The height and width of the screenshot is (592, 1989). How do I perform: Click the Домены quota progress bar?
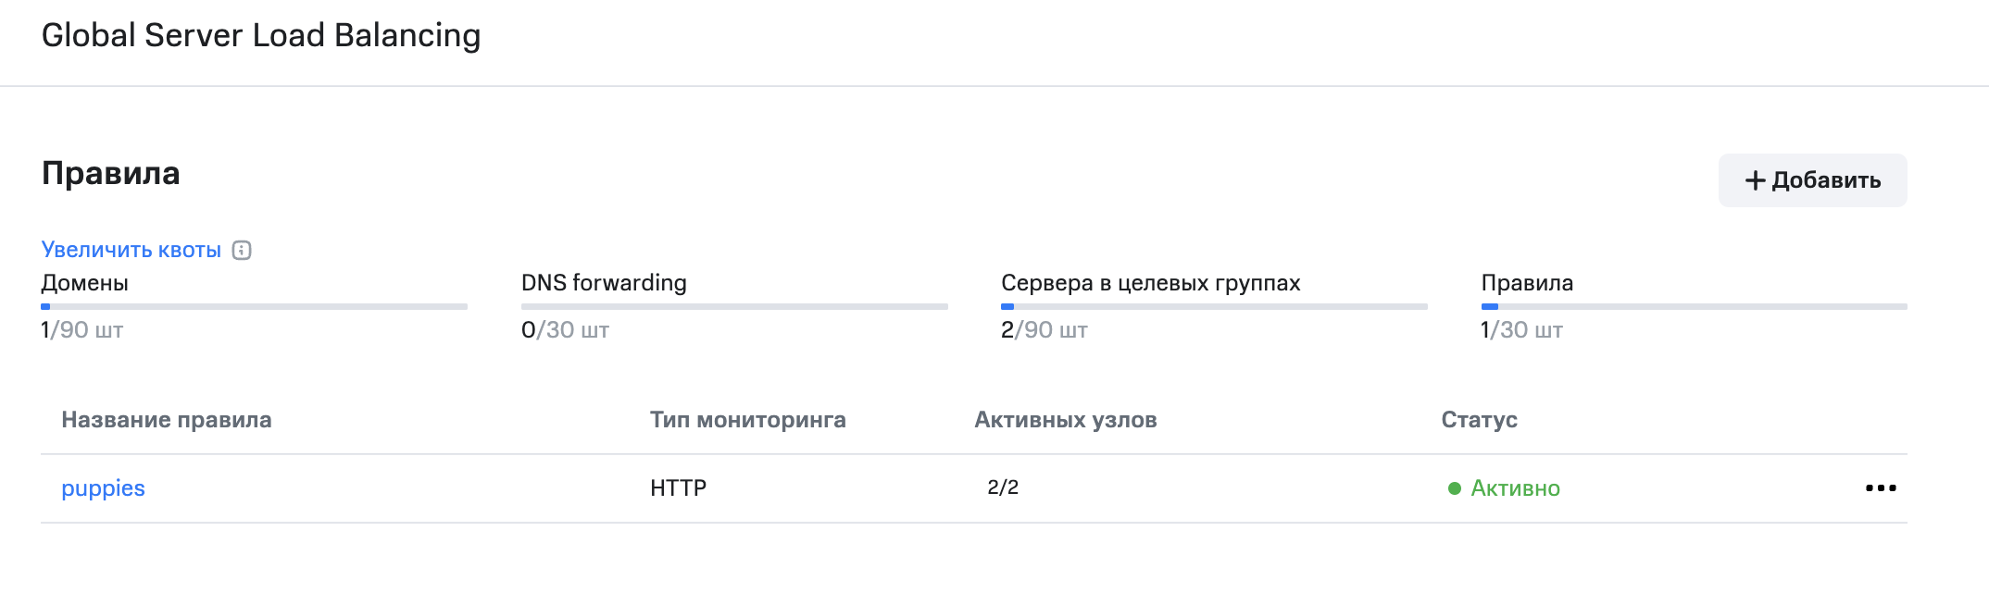[x=254, y=306]
